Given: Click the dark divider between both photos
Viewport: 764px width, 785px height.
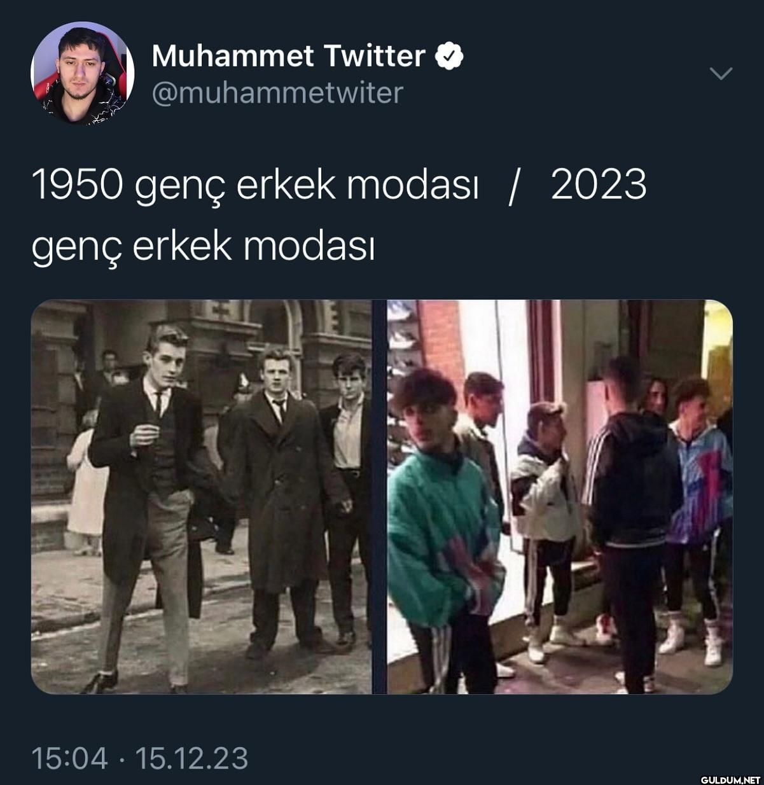Looking at the screenshot, I should coord(380,497).
